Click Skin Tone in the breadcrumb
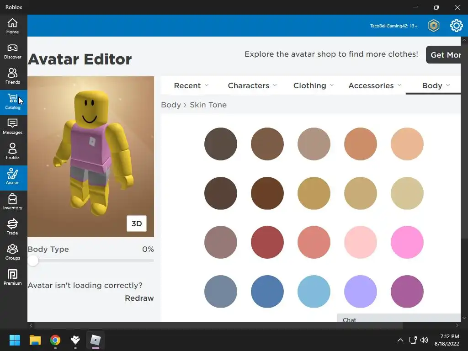This screenshot has height=351, width=468. point(208,105)
